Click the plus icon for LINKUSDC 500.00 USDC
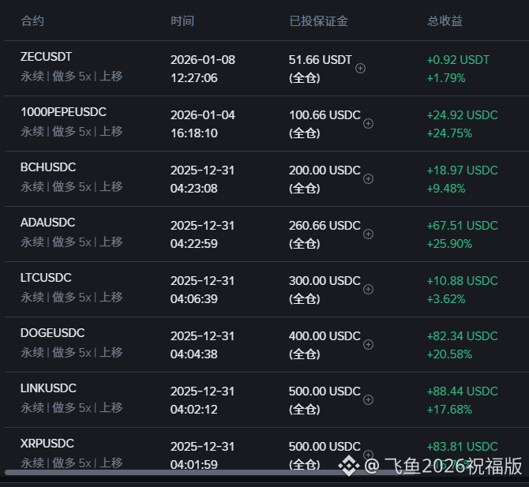This screenshot has width=529, height=487. coord(368,400)
